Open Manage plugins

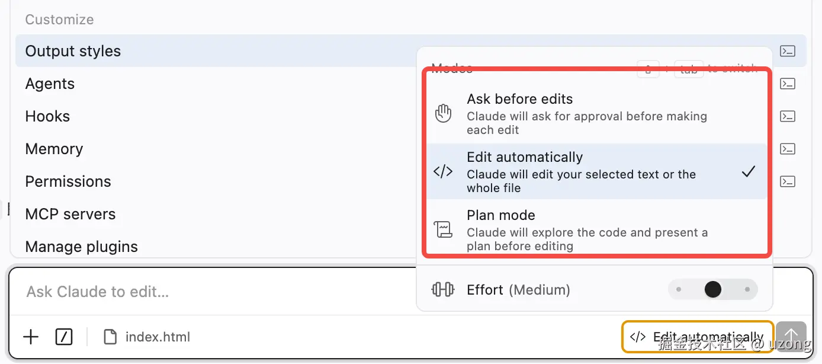(81, 247)
